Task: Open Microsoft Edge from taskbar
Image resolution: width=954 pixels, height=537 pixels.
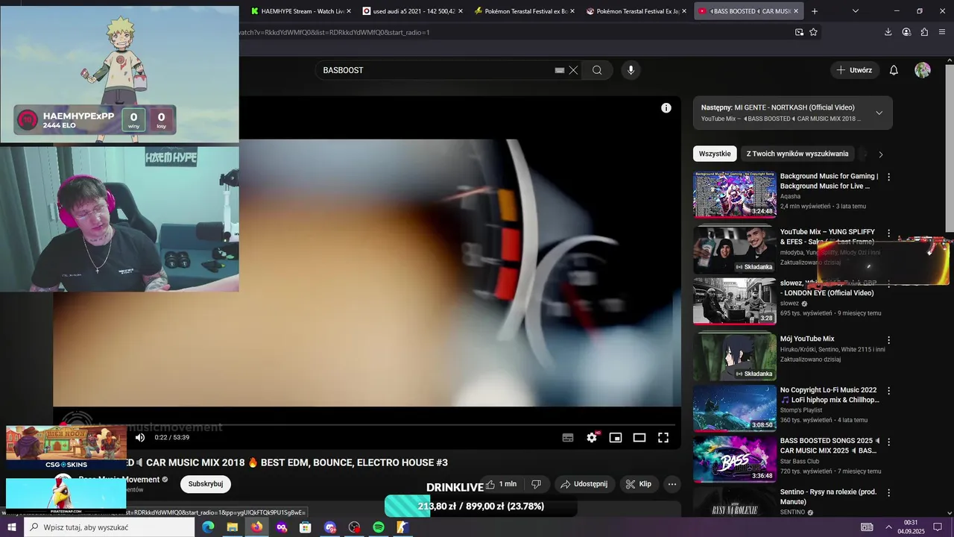Action: click(x=208, y=527)
